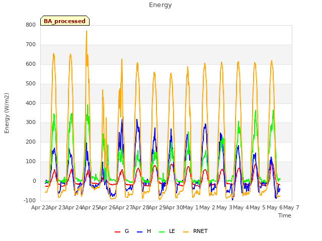Click the 400 y-axis tick label

[x=31, y=103]
